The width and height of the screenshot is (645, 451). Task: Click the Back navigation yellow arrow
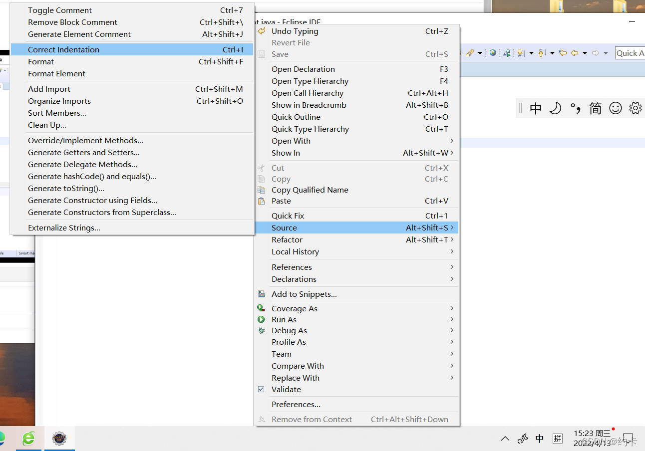pos(575,53)
